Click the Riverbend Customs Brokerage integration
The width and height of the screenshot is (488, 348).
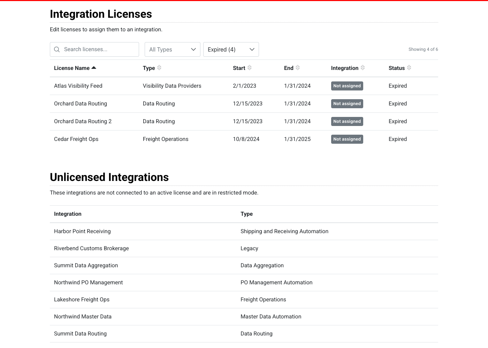coord(91,248)
